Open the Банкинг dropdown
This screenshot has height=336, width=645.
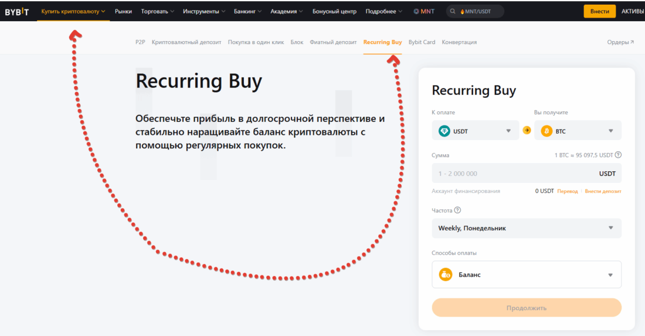[247, 12]
